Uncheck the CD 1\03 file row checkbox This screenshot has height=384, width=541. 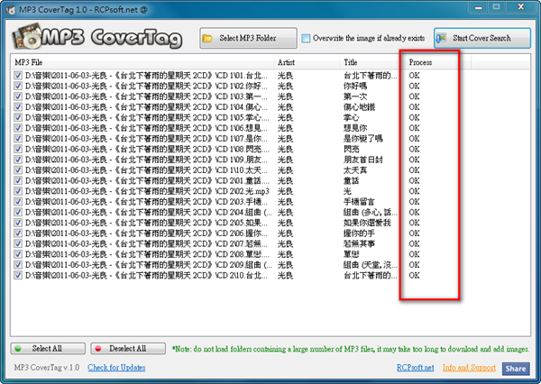[x=18, y=96]
